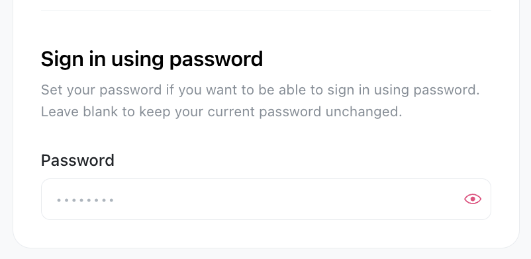Click the gray page background below the card
The image size is (531, 259).
[266, 254]
